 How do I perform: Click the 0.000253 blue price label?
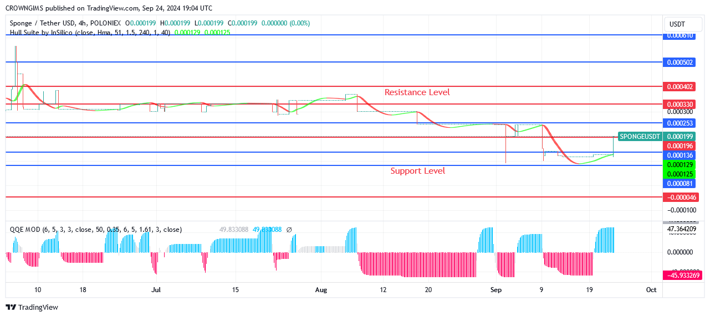(680, 123)
